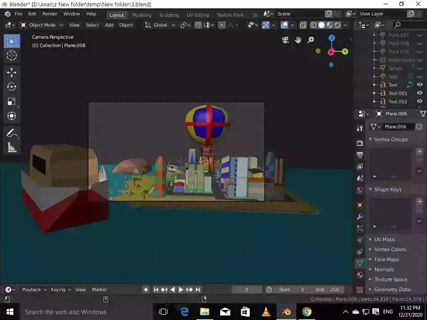
Task: Click the current frame number field
Action: pyautogui.click(x=246, y=289)
